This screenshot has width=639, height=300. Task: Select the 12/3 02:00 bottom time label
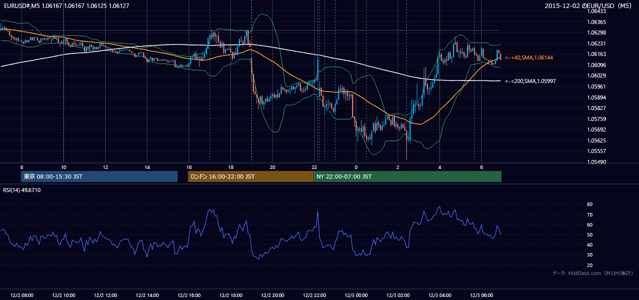tap(398, 295)
